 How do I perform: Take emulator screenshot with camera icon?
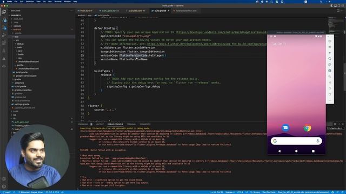point(330,71)
